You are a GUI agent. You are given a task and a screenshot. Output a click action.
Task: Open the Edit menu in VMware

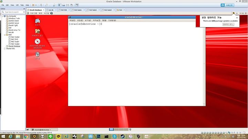(7, 5)
